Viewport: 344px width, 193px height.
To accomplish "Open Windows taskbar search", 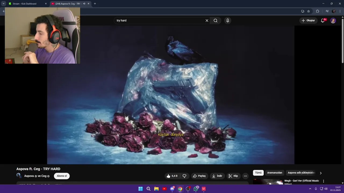I will click(148, 189).
